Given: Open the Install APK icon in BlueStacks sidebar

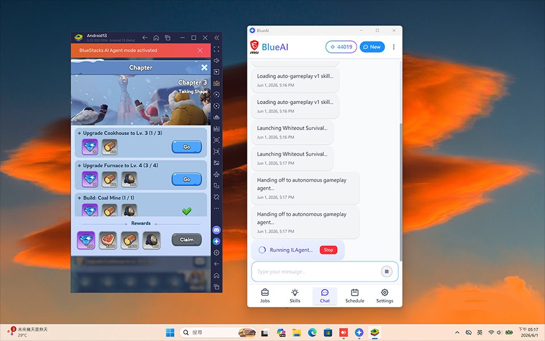Looking at the screenshot, I should (x=216, y=128).
